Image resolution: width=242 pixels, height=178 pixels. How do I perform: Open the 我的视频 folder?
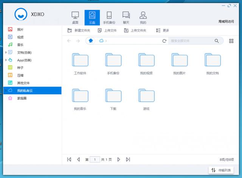coord(146,64)
